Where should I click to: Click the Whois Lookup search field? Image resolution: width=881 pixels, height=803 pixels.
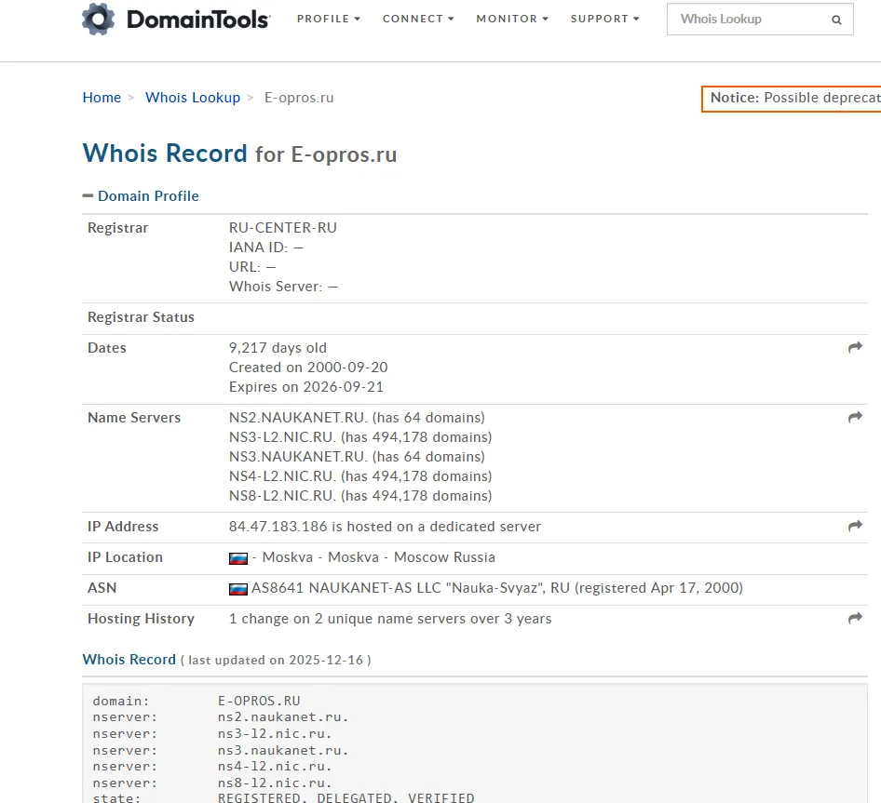click(760, 20)
